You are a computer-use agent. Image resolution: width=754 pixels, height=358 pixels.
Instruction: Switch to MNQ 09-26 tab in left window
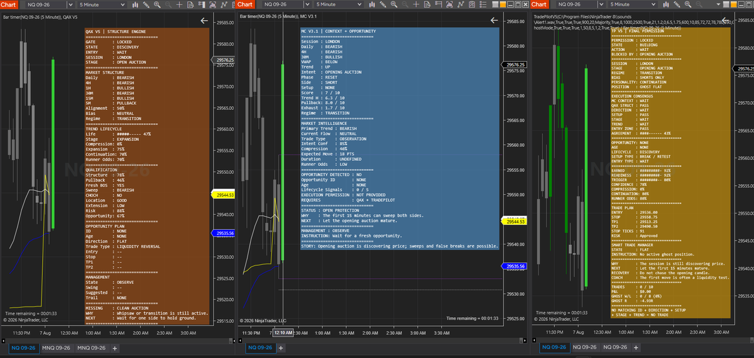(57, 348)
